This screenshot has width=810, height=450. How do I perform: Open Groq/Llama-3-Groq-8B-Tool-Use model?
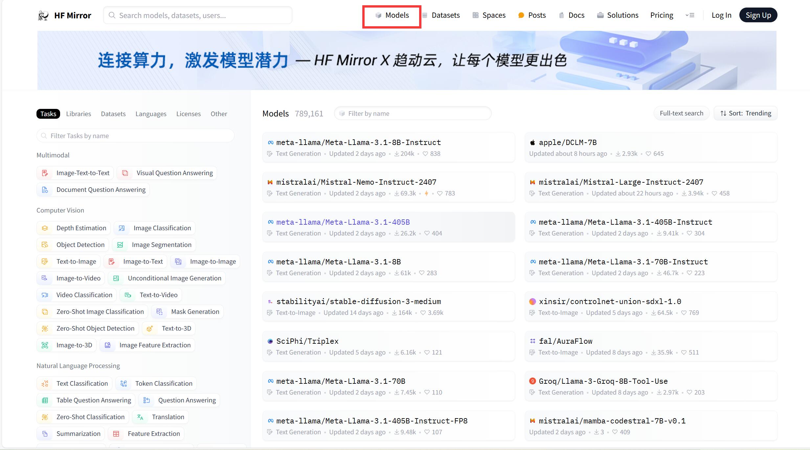coord(651,386)
